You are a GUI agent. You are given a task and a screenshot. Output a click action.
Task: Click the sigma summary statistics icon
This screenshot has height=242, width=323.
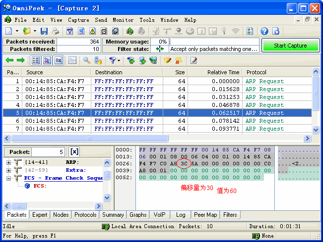pyautogui.click(x=201, y=31)
